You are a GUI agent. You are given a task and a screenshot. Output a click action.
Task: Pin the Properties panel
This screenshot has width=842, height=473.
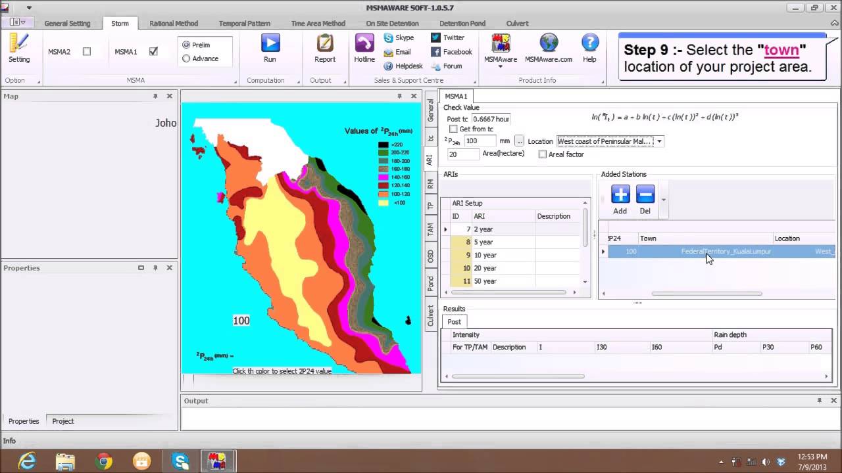click(155, 268)
